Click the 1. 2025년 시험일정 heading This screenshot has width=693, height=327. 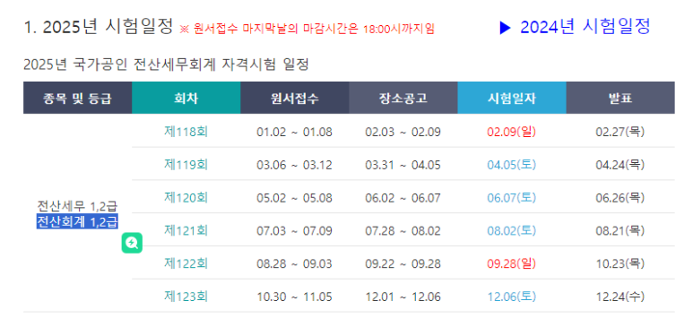click(x=98, y=27)
